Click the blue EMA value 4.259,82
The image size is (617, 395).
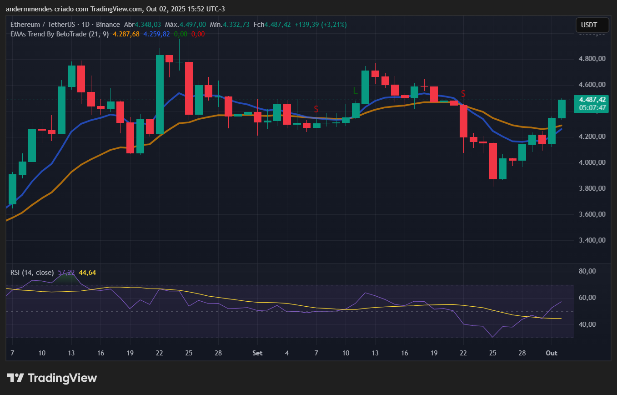click(156, 34)
